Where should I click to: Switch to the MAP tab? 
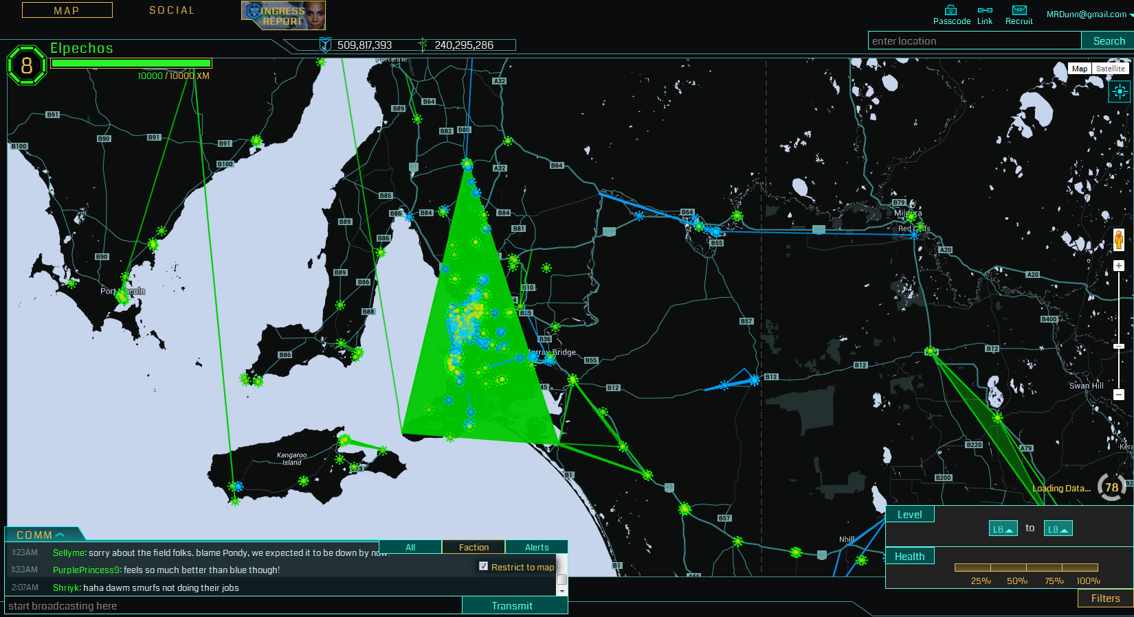(67, 10)
